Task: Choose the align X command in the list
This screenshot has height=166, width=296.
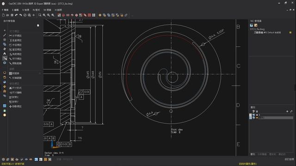Action: pos(14,97)
